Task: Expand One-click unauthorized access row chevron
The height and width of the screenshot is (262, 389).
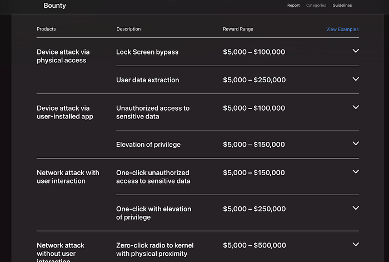Action: coord(356,172)
